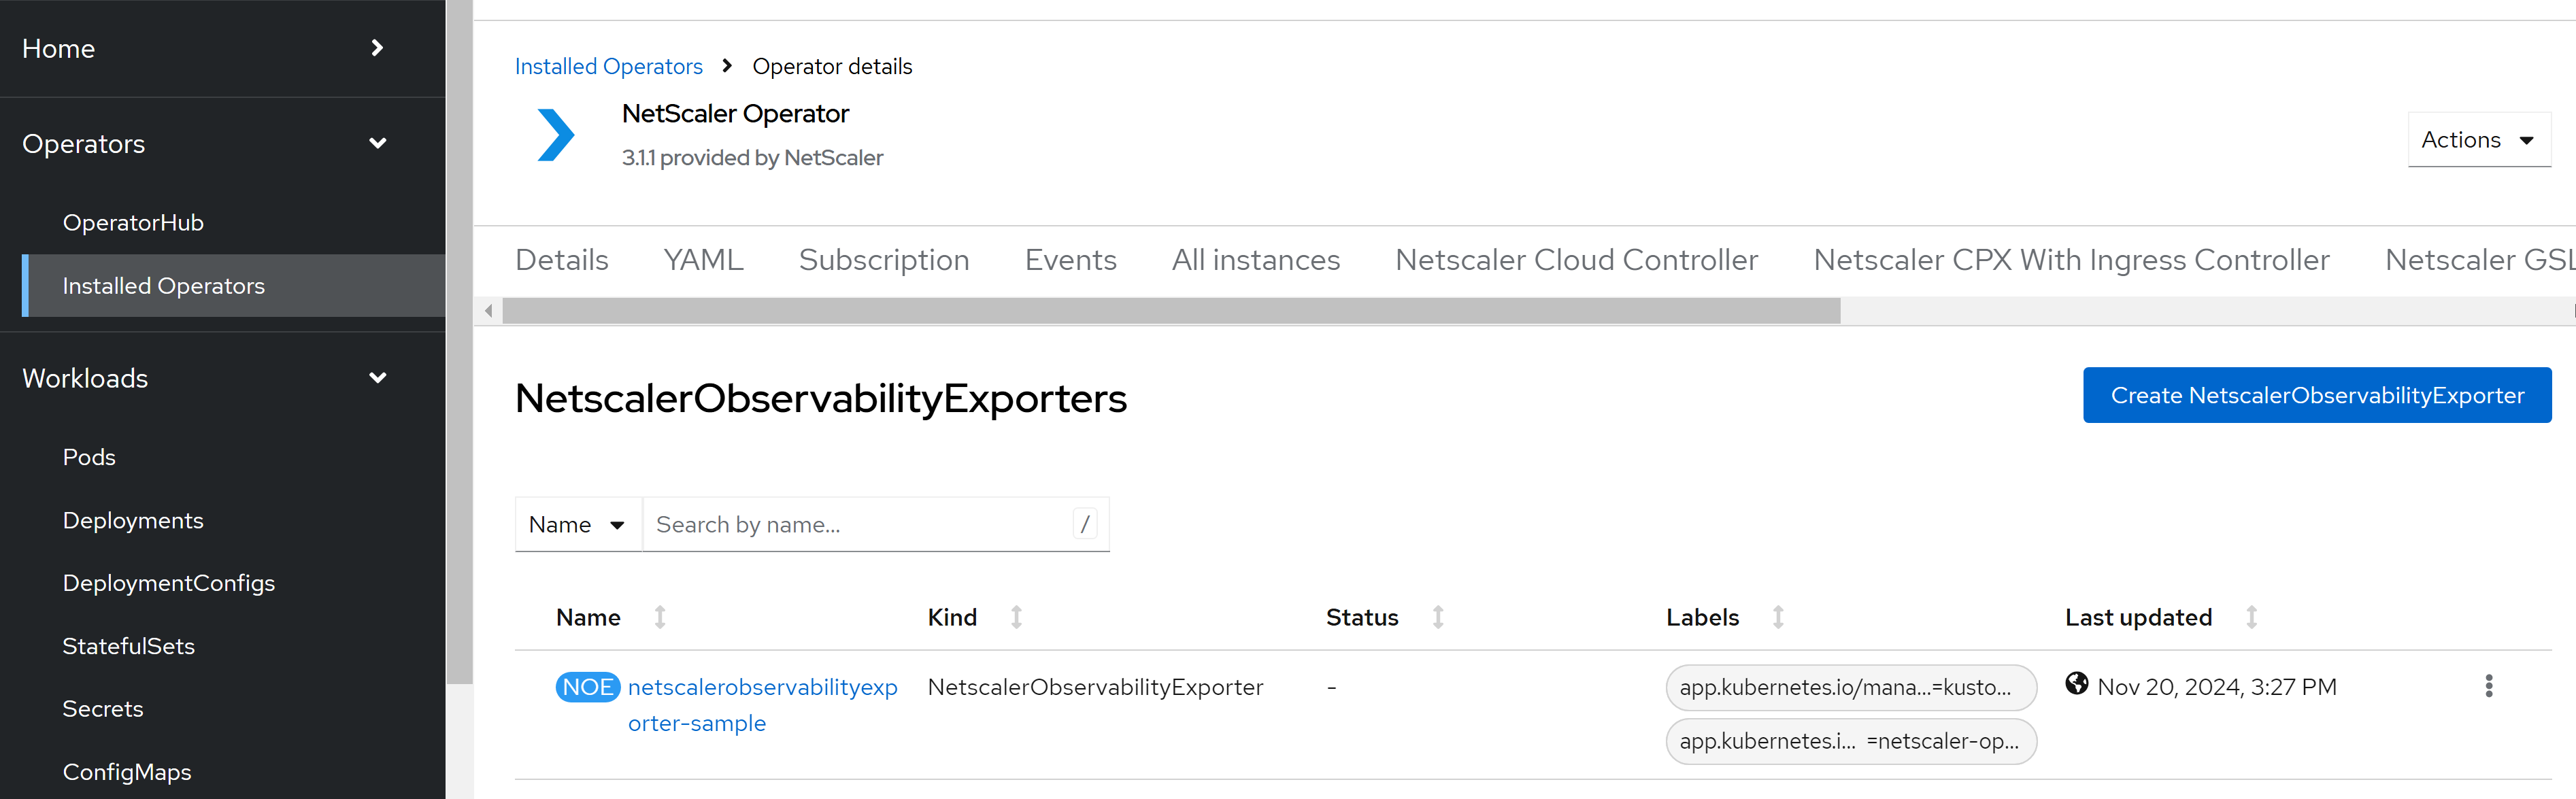Open DeploymentConfigs under Workloads
The height and width of the screenshot is (799, 2576).
coord(169,583)
